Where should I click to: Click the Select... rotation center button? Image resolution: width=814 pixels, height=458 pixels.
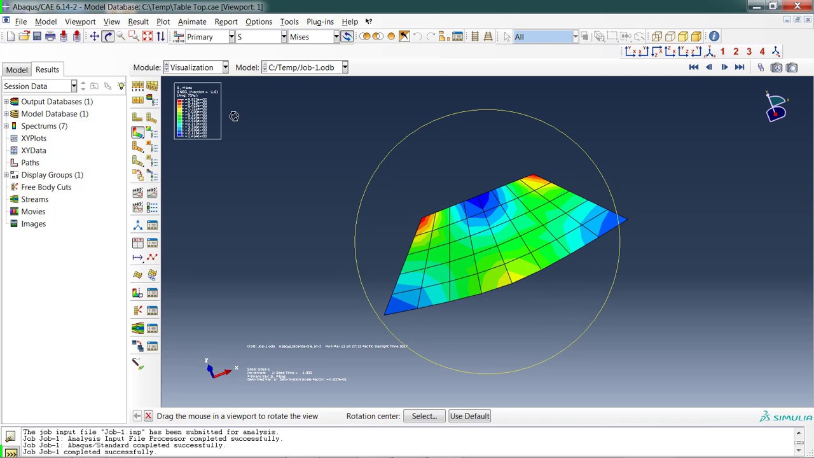point(424,416)
